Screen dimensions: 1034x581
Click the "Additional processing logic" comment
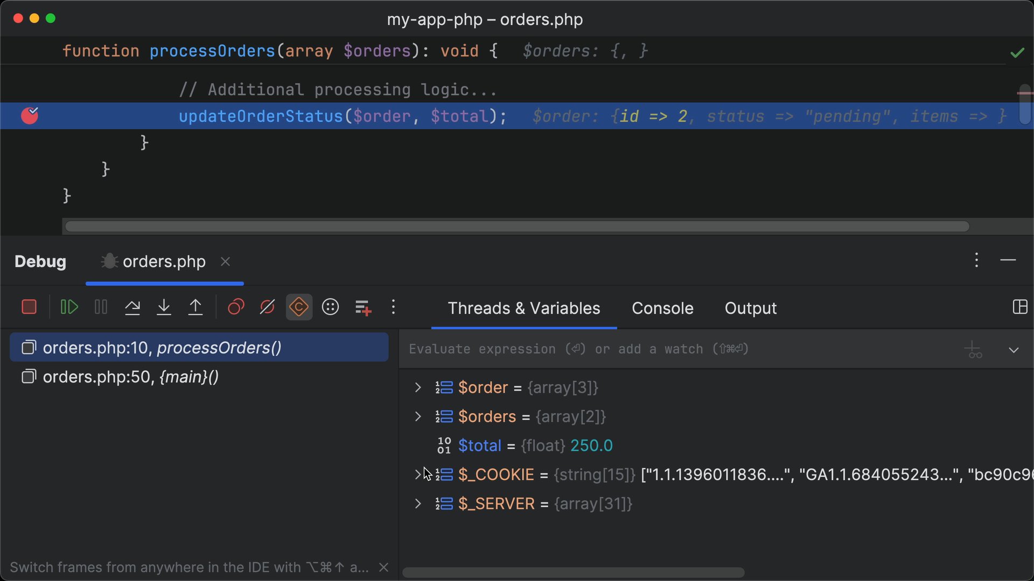[x=338, y=89]
